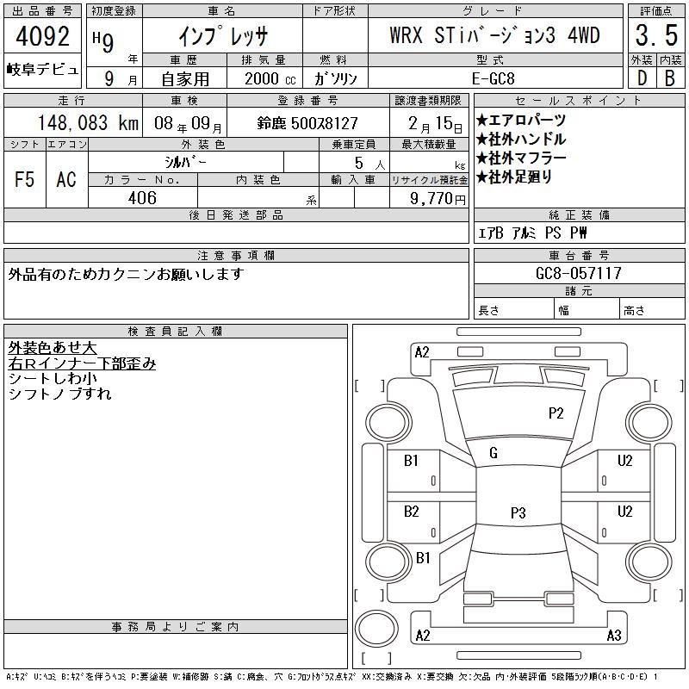
Task: Select the A2 mark on front bumper
Action: [x=422, y=352]
